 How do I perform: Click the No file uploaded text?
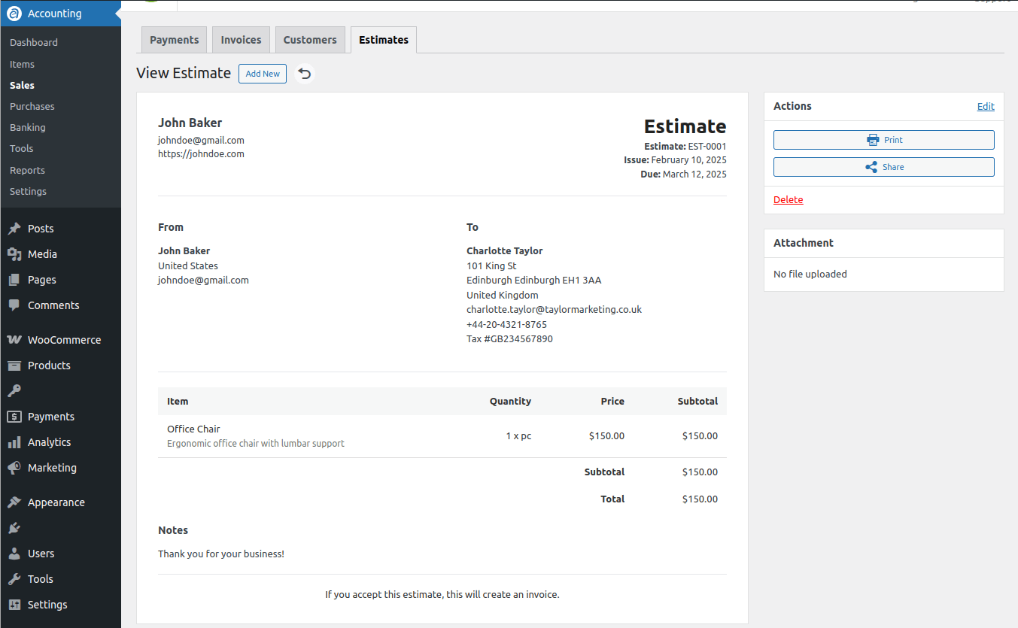tap(810, 275)
